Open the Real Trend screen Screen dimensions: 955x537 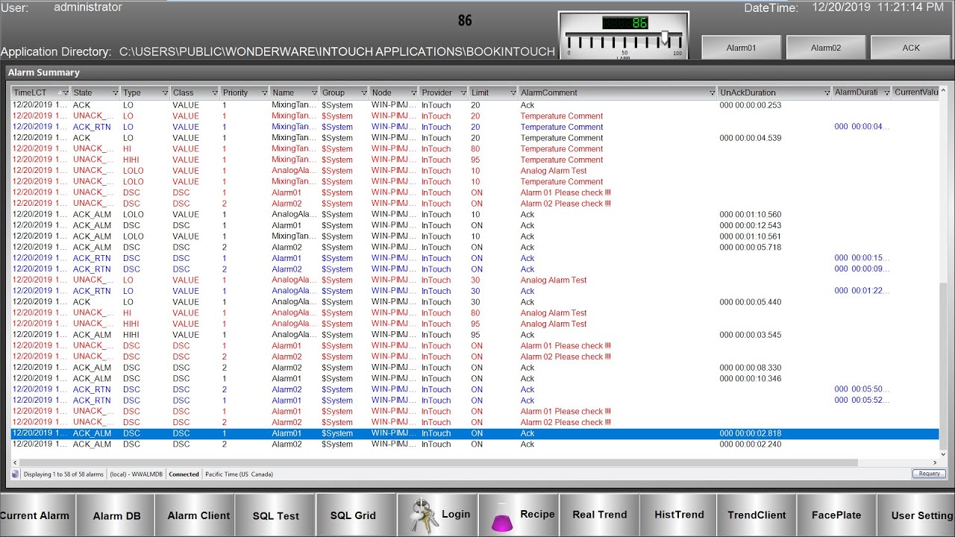(600, 515)
